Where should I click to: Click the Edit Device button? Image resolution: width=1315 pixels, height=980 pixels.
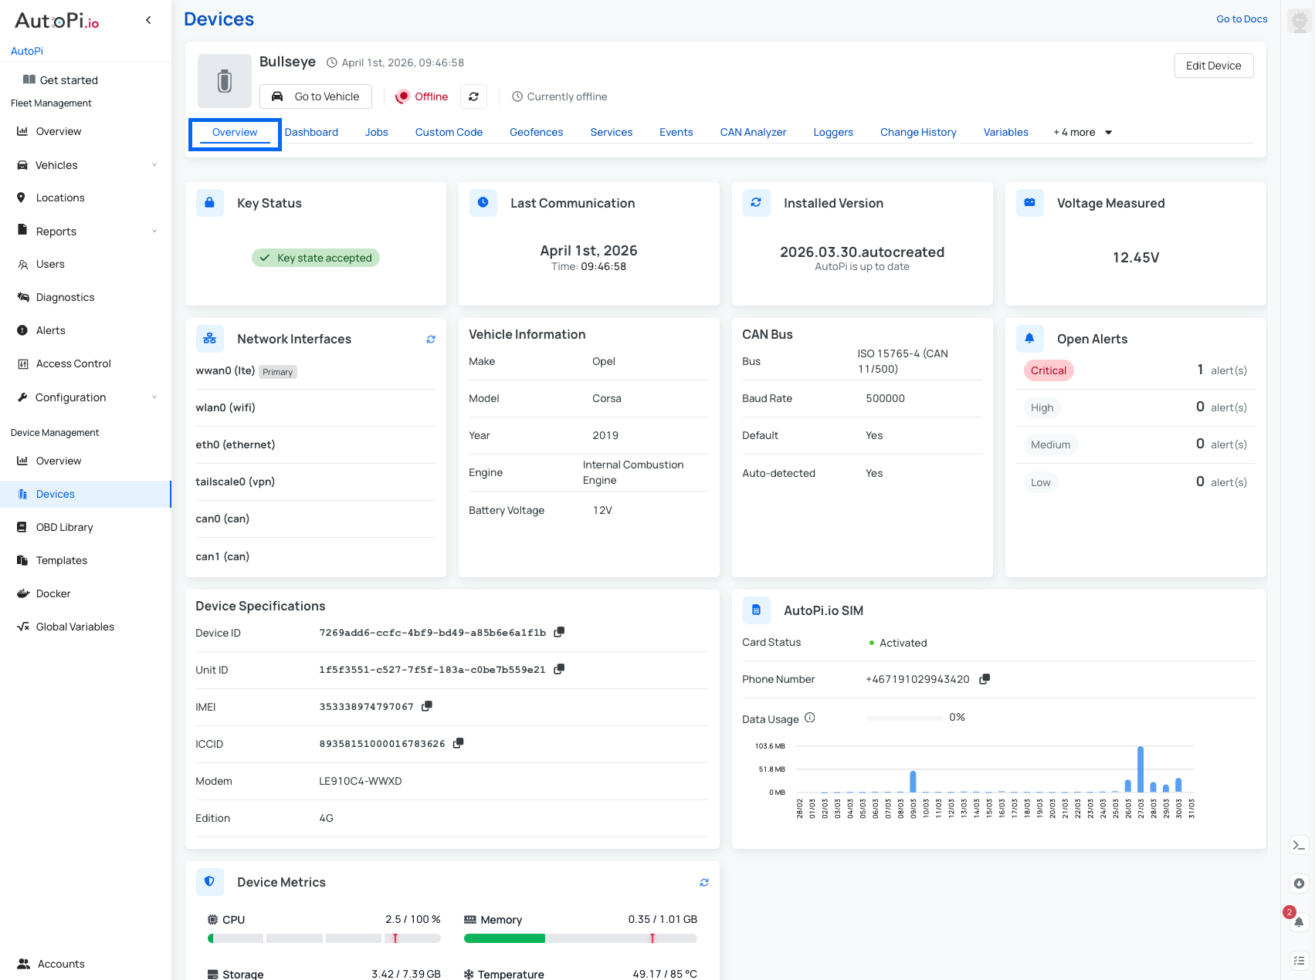pyautogui.click(x=1214, y=66)
